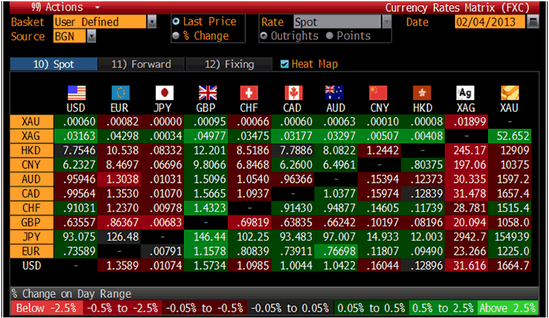Image resolution: width=549 pixels, height=318 pixels.
Task: Click the USD flag icon column header
Action: coord(76,93)
